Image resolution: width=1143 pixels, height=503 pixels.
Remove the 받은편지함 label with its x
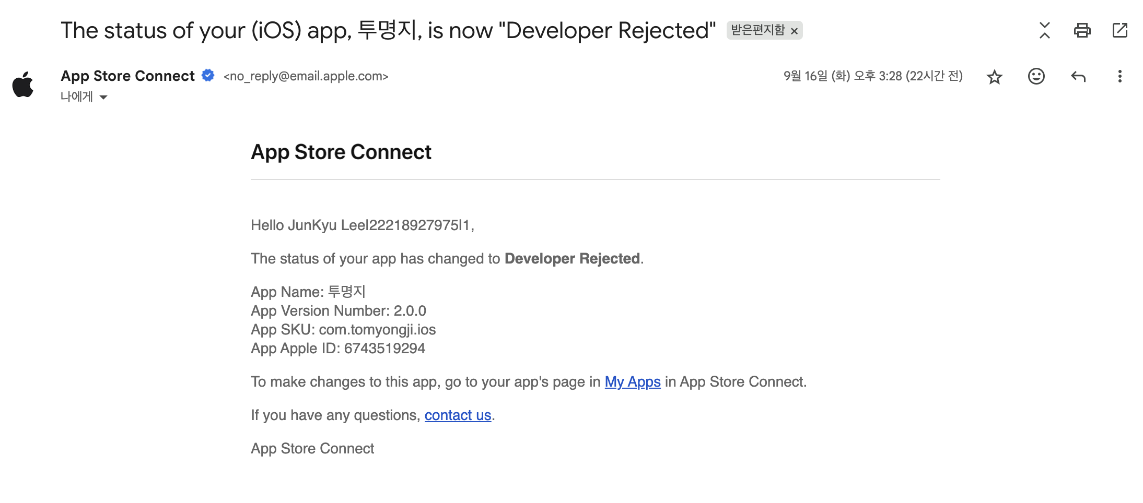point(794,31)
